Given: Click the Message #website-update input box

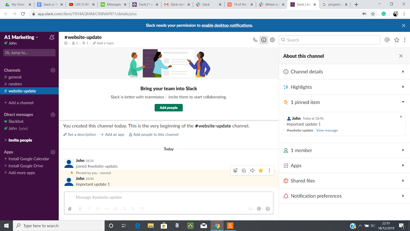Looking at the screenshot, I should [169, 197].
